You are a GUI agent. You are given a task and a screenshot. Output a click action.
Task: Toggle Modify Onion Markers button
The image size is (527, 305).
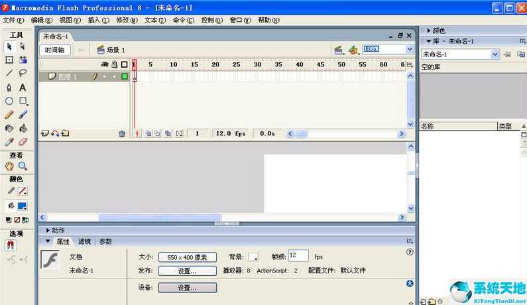(x=179, y=133)
